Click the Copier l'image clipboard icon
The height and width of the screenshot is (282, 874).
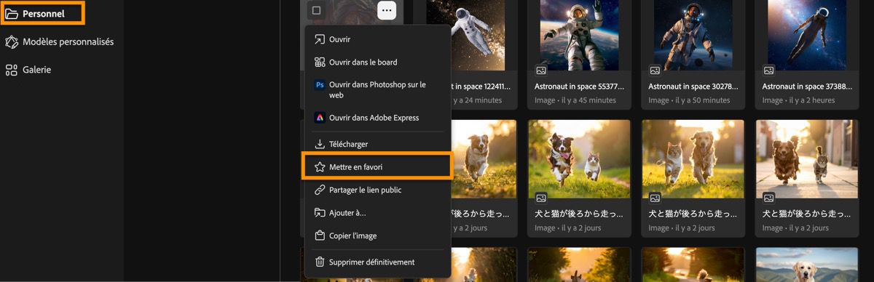320,236
